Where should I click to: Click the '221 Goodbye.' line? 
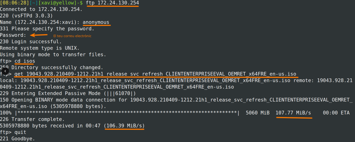coord(17,139)
